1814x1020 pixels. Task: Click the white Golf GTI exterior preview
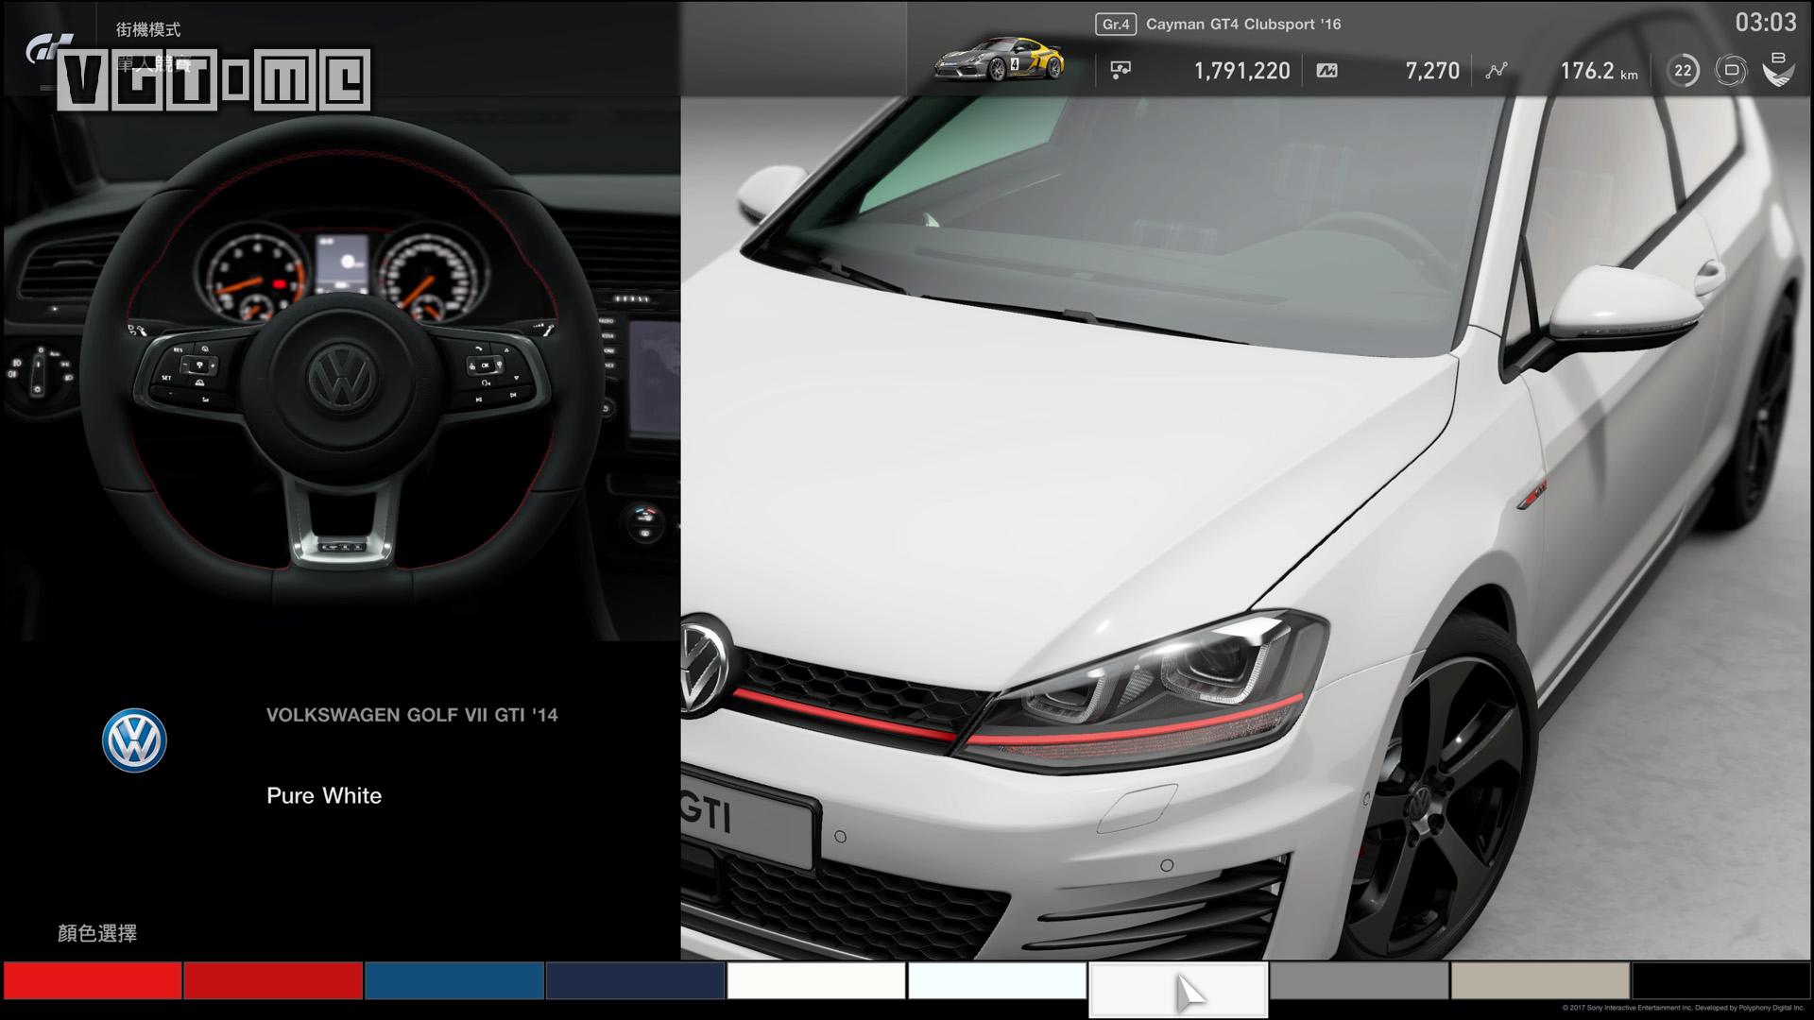coord(1246,527)
